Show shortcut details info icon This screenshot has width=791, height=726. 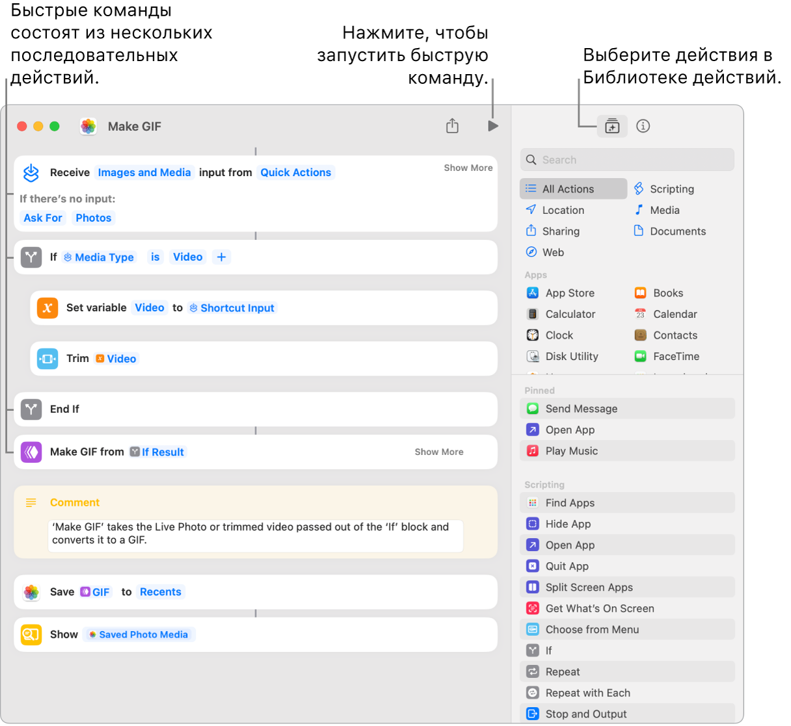click(643, 126)
